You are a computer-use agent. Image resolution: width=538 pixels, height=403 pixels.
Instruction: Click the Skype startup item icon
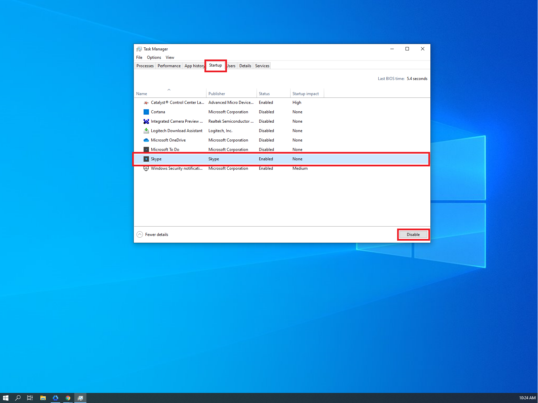point(146,159)
